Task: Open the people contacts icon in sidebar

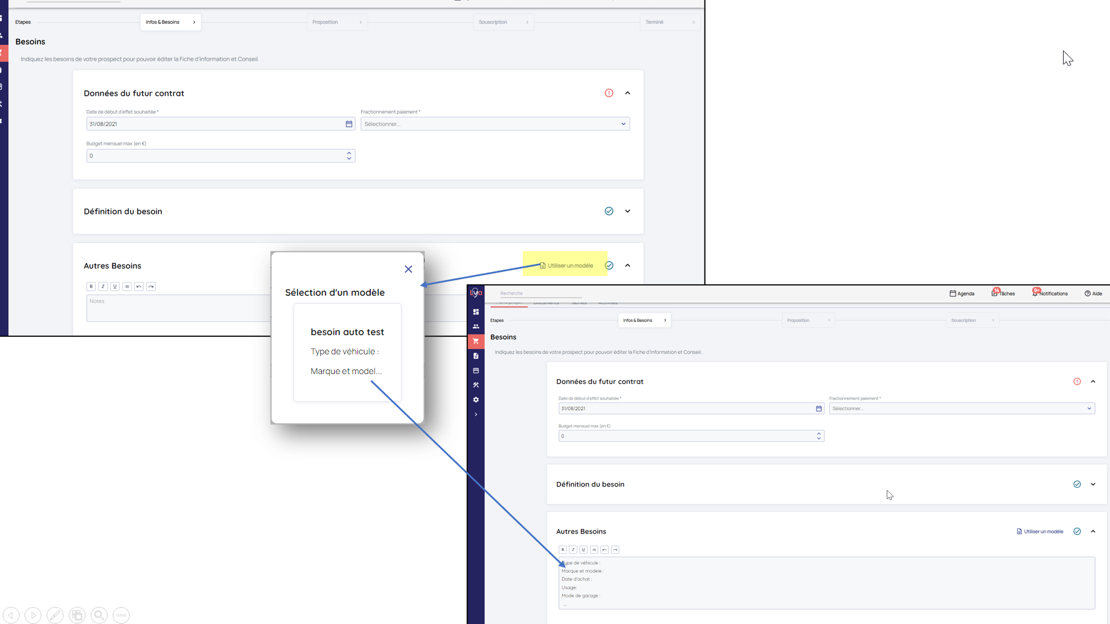Action: 476,326
